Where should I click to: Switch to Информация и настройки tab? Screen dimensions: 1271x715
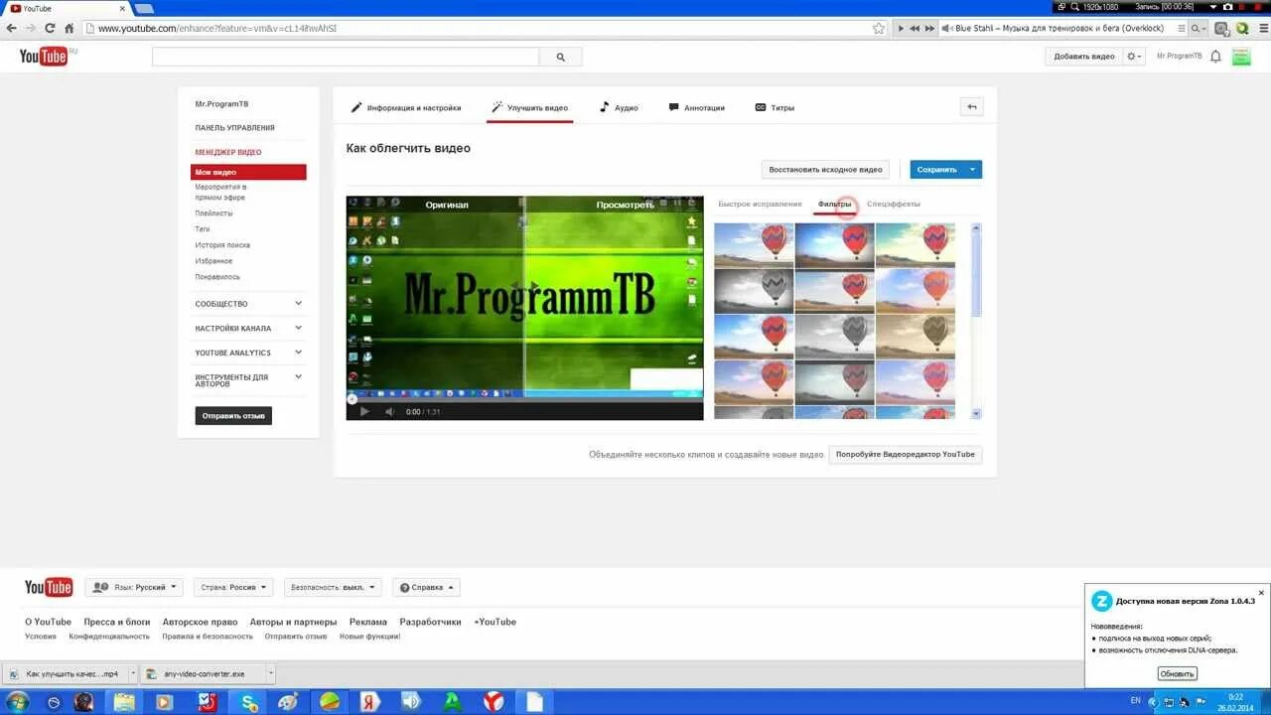tap(406, 107)
